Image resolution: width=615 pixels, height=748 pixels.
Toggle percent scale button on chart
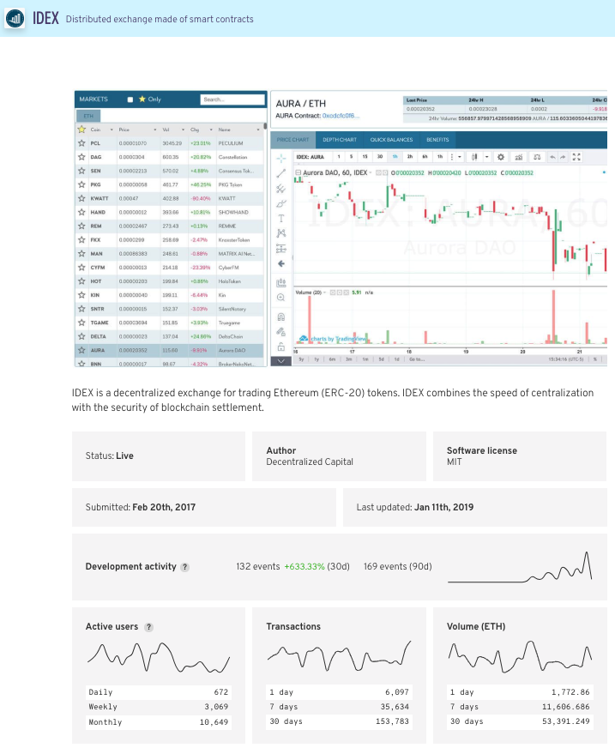[595, 359]
